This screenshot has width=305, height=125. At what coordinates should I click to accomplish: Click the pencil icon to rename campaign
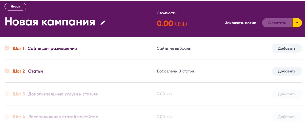(103, 23)
